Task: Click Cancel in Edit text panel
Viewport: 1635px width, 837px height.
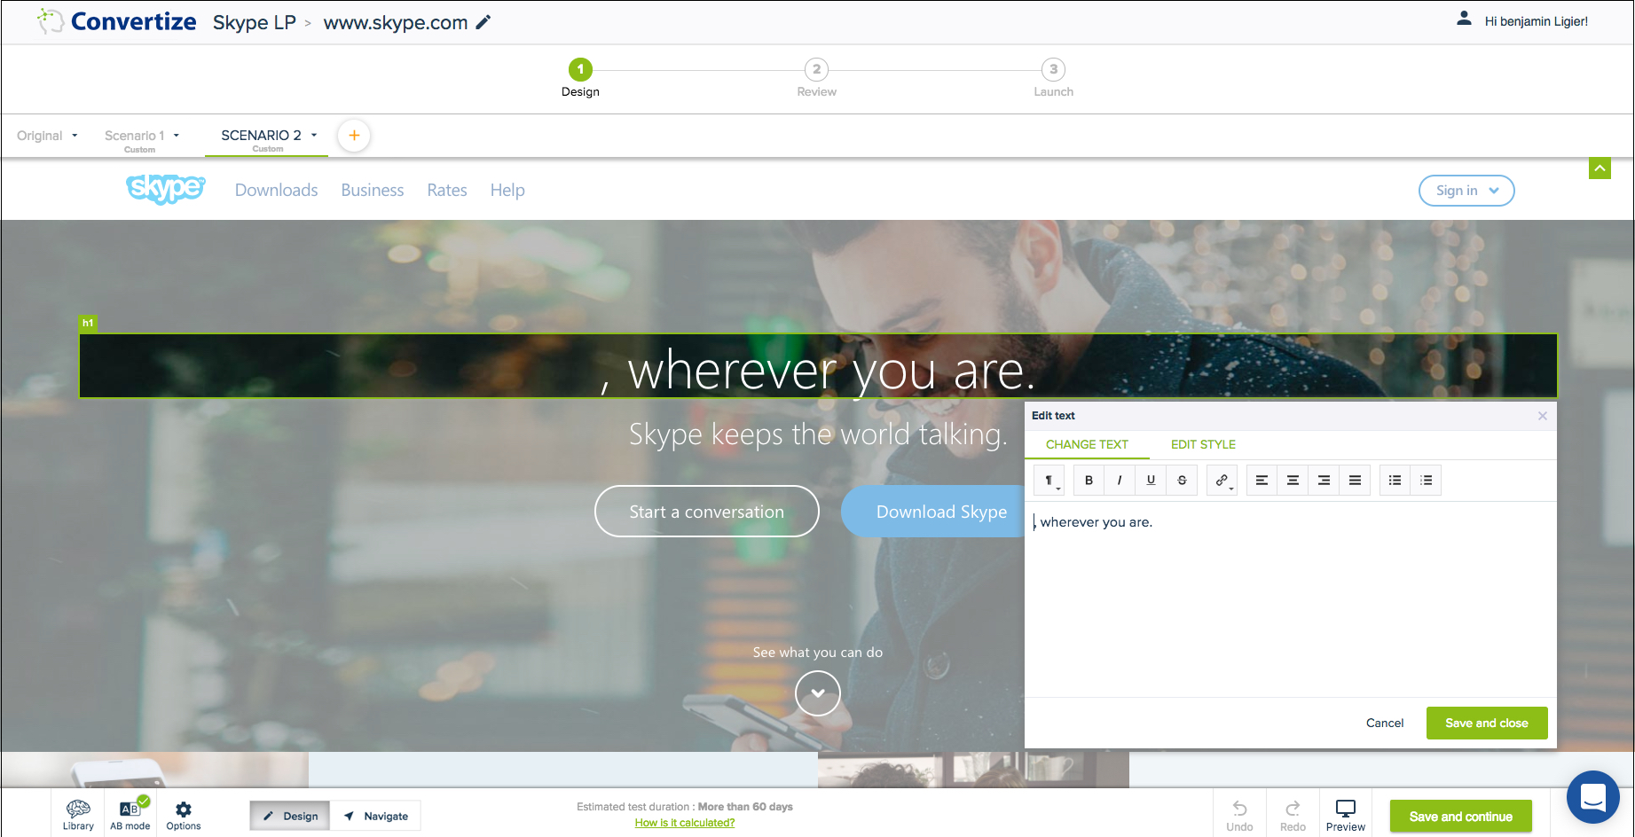Action: coord(1385,723)
